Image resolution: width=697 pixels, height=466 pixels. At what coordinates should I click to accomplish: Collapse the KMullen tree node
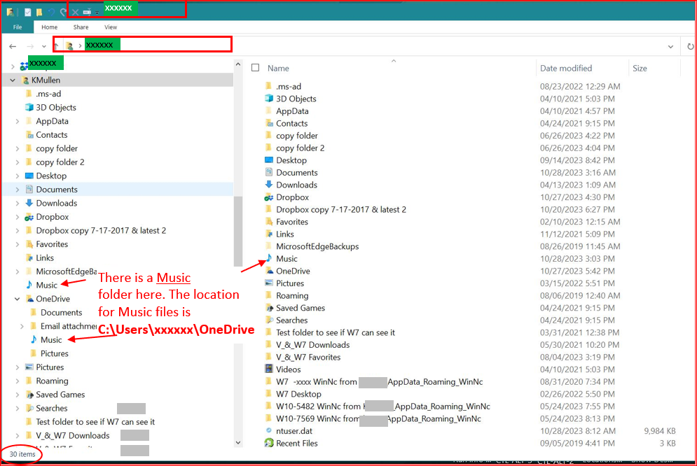pos(13,80)
